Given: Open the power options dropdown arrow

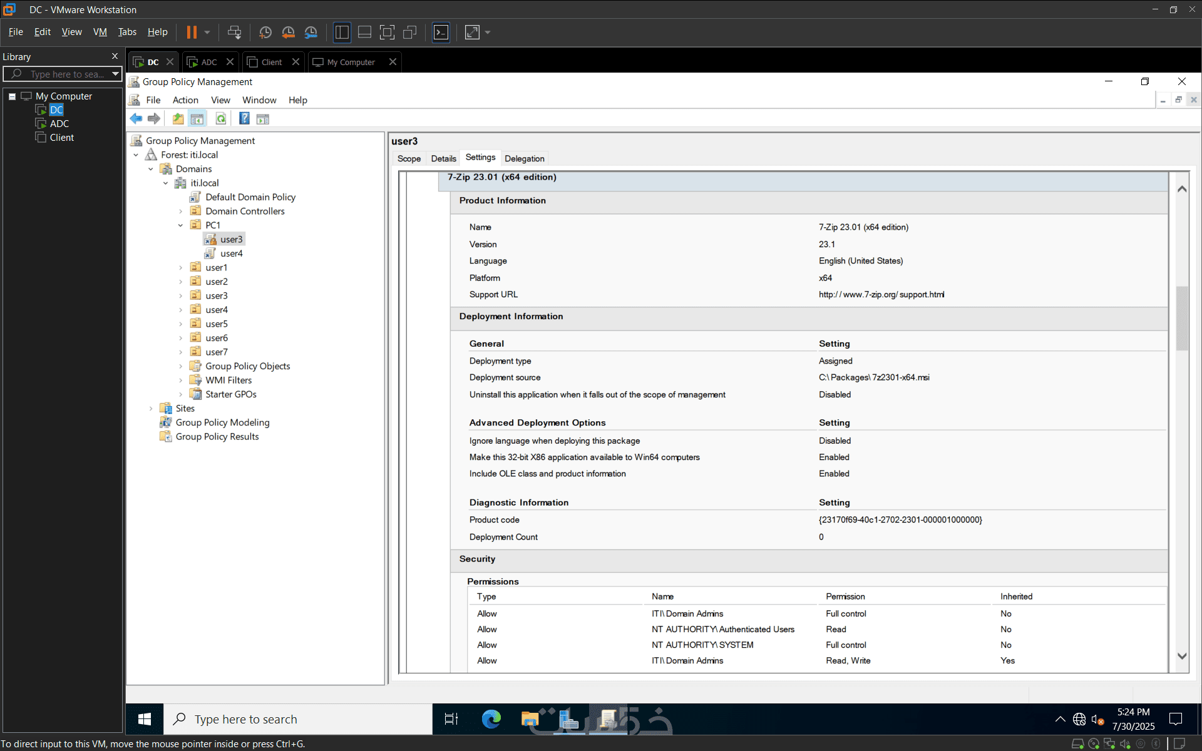Looking at the screenshot, I should pyautogui.click(x=207, y=32).
